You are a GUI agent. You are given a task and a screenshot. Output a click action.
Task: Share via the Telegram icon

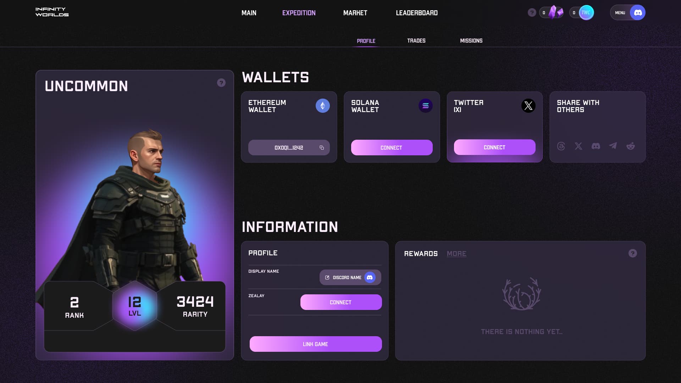point(613,146)
